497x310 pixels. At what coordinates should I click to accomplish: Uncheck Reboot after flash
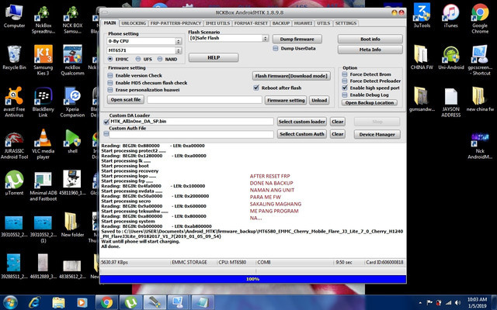click(256, 88)
